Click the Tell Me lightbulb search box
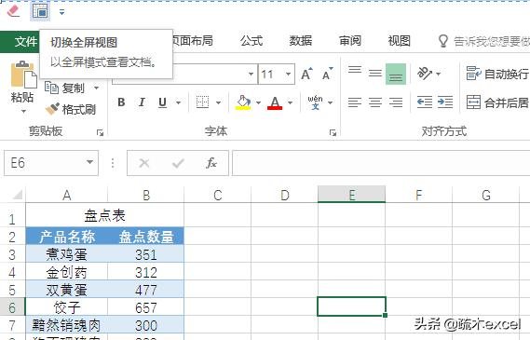530x340 pixels. (x=483, y=41)
